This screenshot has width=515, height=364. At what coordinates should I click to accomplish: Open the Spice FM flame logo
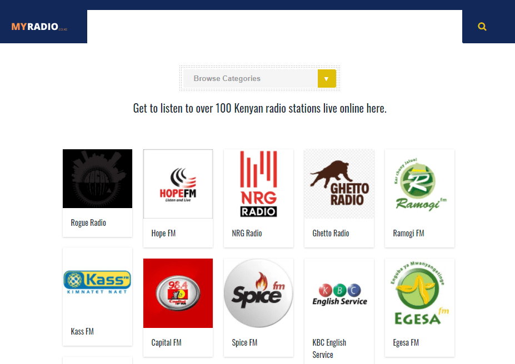tap(258, 293)
